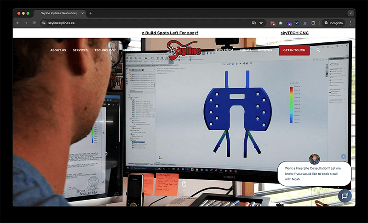This screenshot has width=368, height=223.
Task: Click the address bar showing skylineziplines.ca
Action: pyautogui.click(x=138, y=22)
